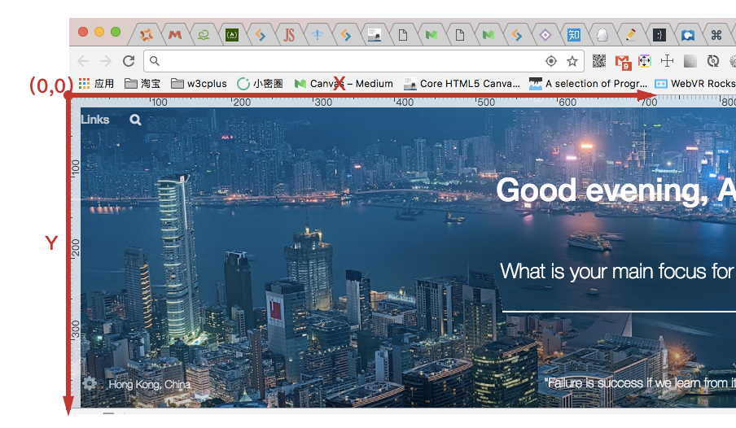
Task: Click the circular sync arrows extension icon
Action: pyautogui.click(x=713, y=60)
